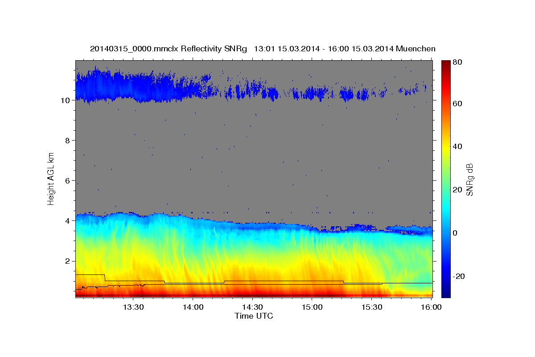Click the gray no-signal area at 7 km
Image resolution: width=535 pixels, height=357 pixels.
(254, 161)
